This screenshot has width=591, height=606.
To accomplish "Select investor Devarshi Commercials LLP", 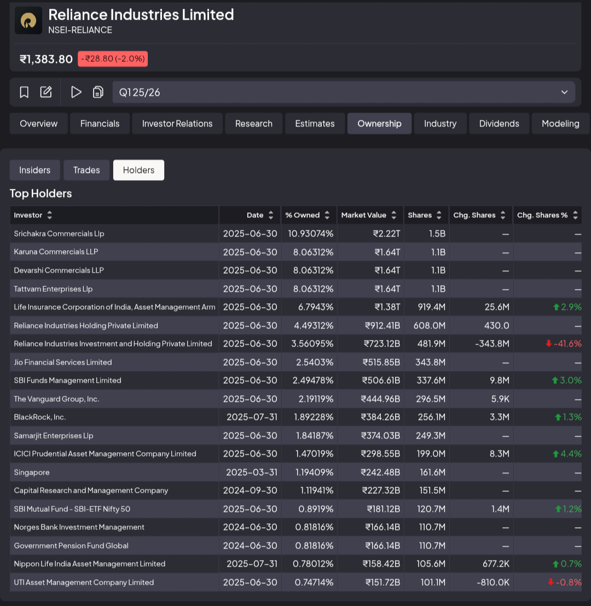I will tap(59, 270).
